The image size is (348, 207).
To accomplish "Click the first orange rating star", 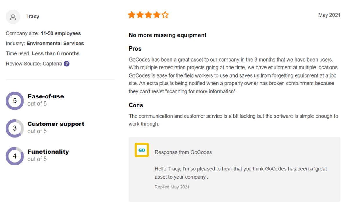I will pos(132,15).
